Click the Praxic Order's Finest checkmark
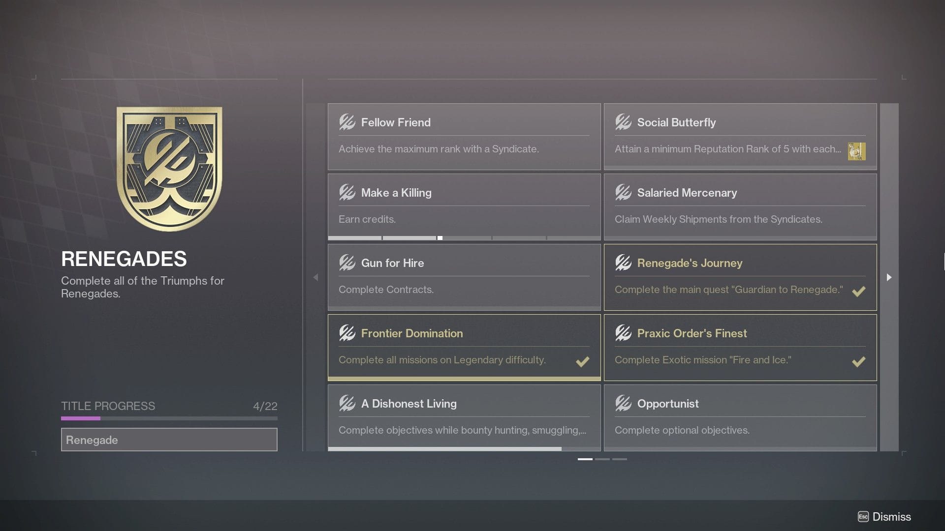 (859, 362)
